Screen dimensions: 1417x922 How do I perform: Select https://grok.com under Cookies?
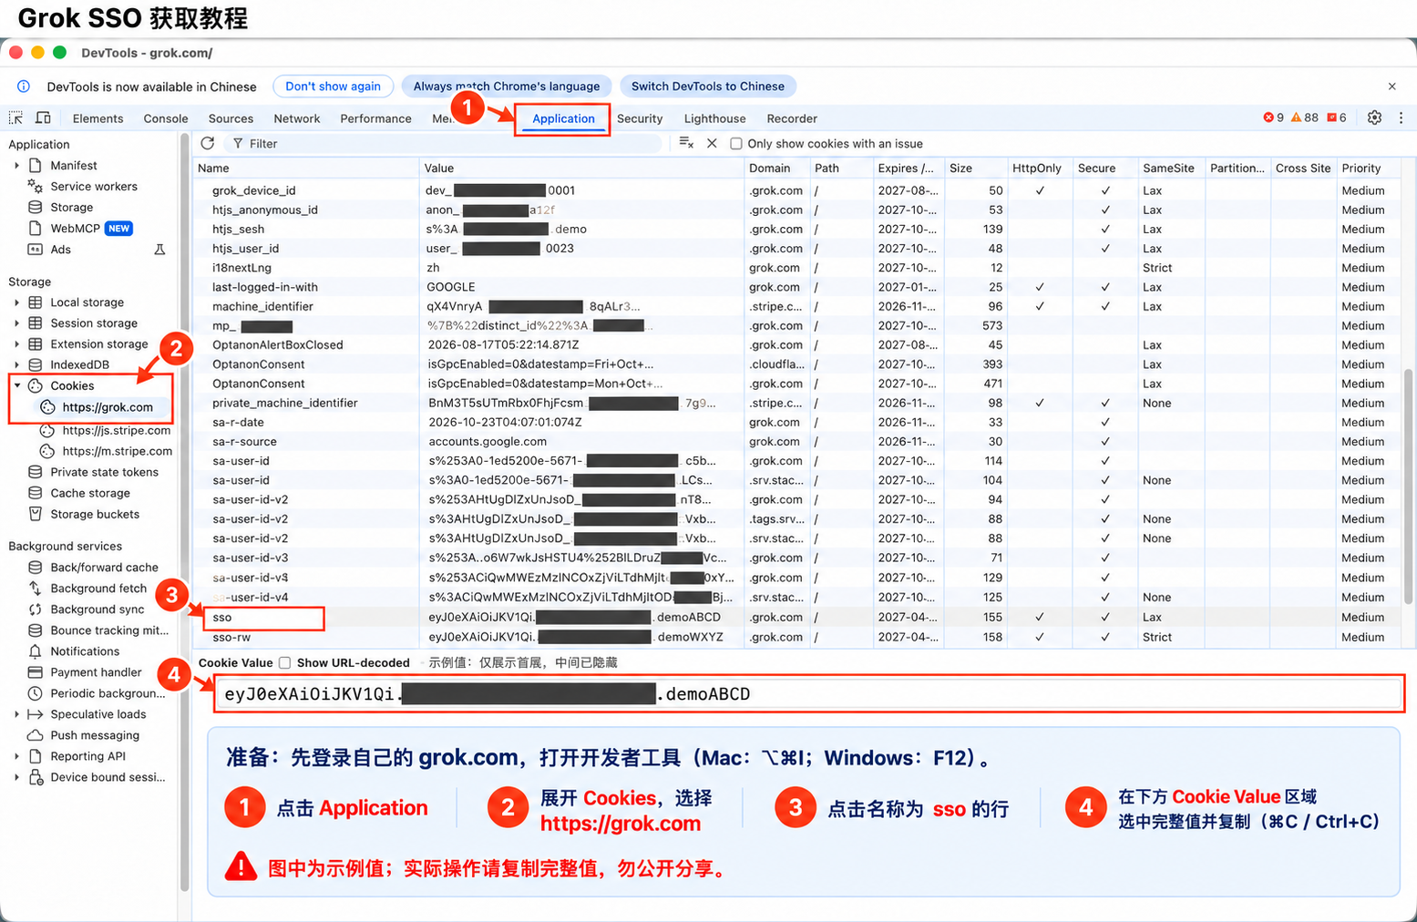tap(108, 407)
